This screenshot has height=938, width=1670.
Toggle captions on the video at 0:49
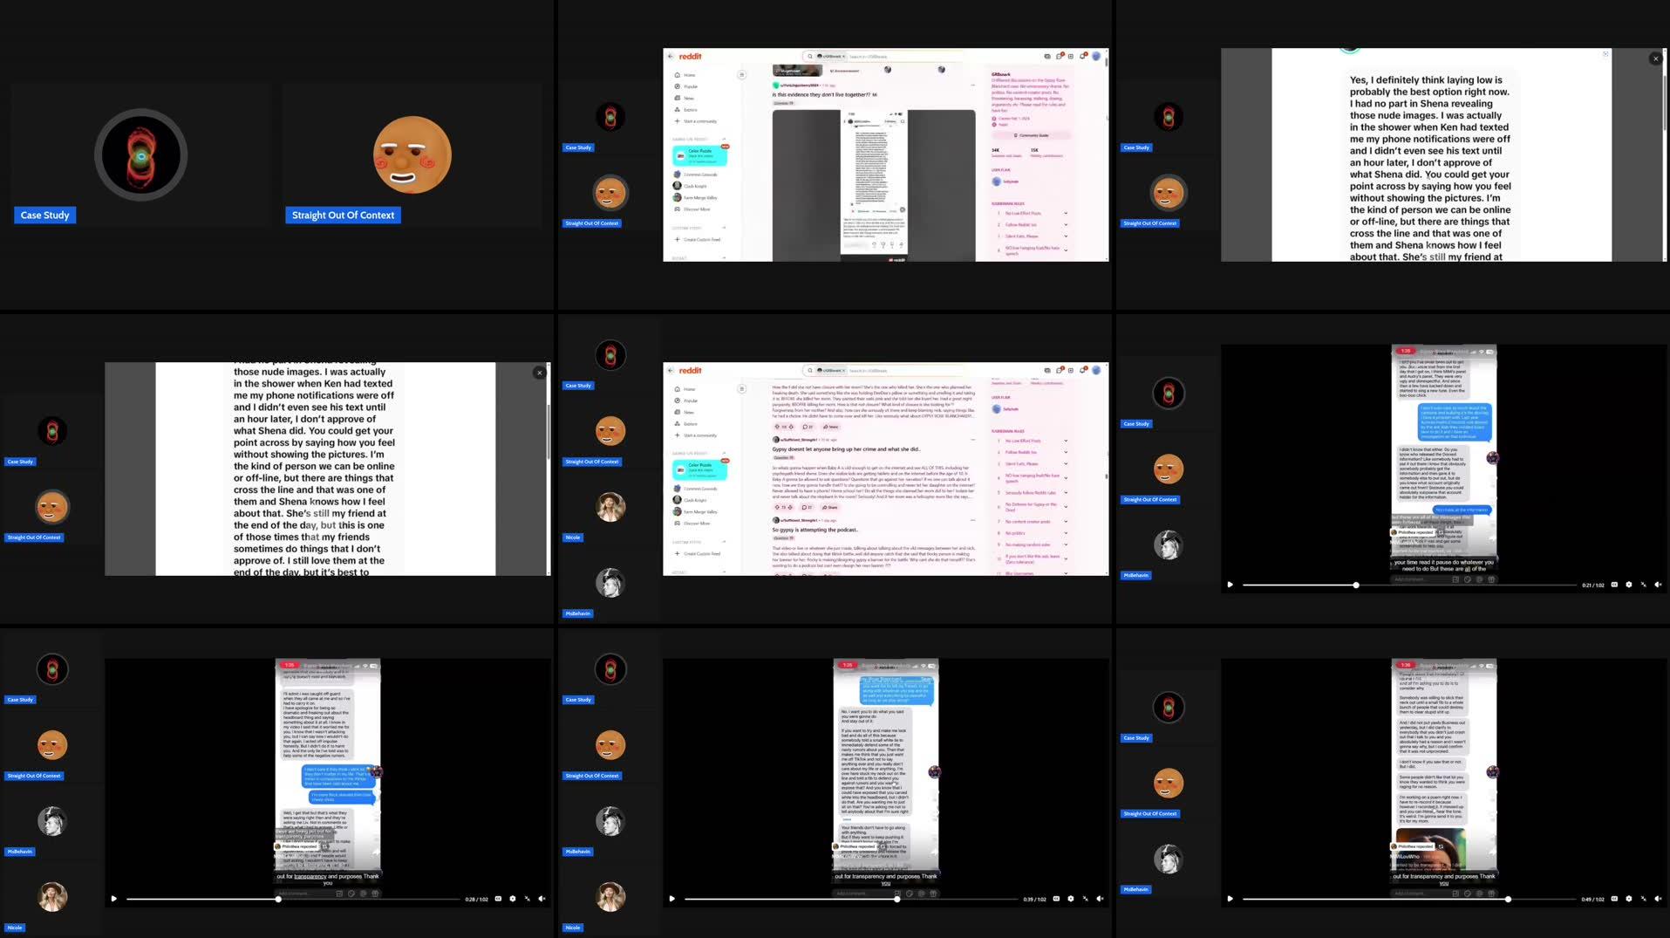tap(1614, 899)
